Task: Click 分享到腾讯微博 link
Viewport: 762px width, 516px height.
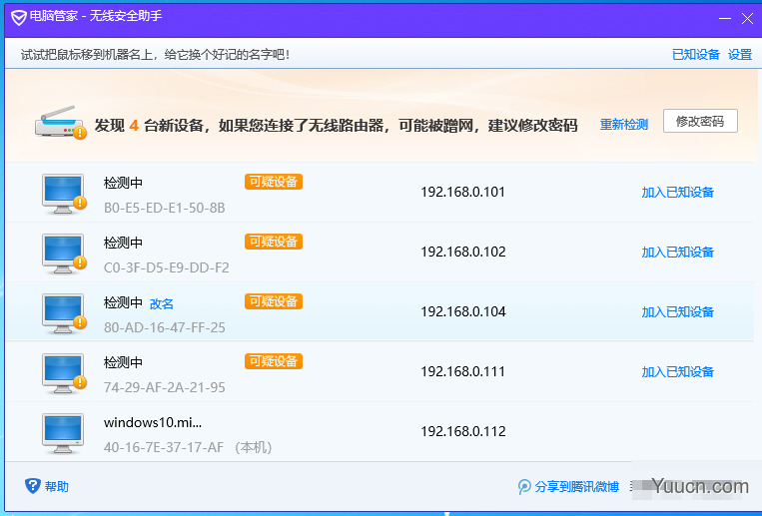Action: point(576,486)
